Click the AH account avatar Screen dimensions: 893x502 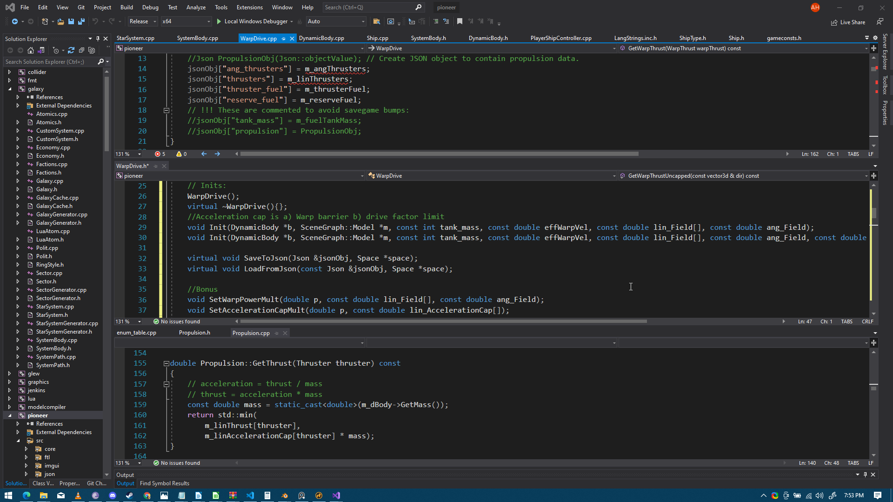[x=815, y=7]
